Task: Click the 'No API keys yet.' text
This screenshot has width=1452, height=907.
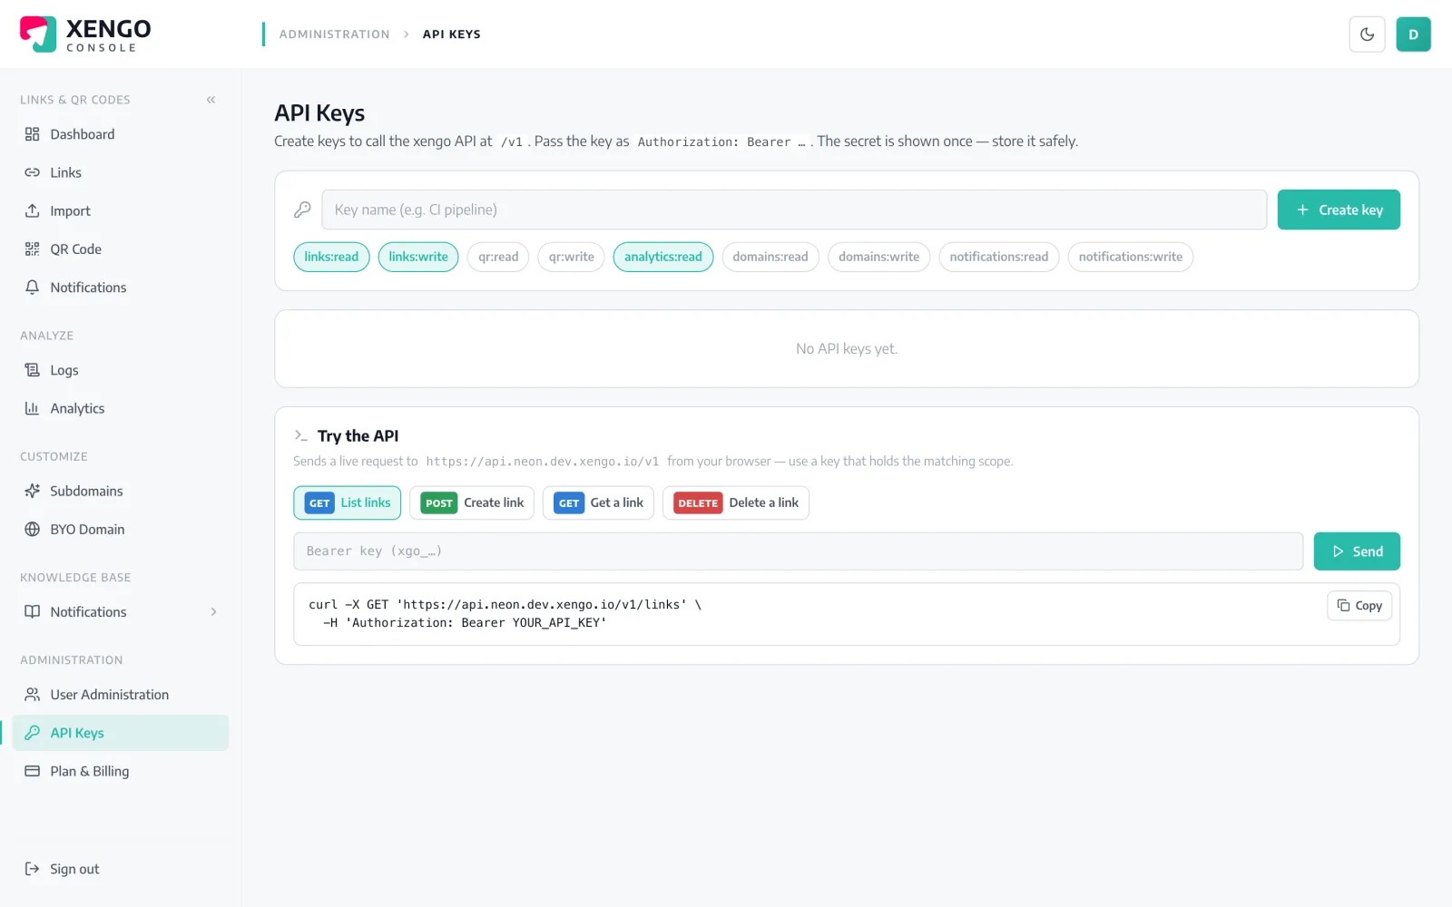Action: coord(847,348)
